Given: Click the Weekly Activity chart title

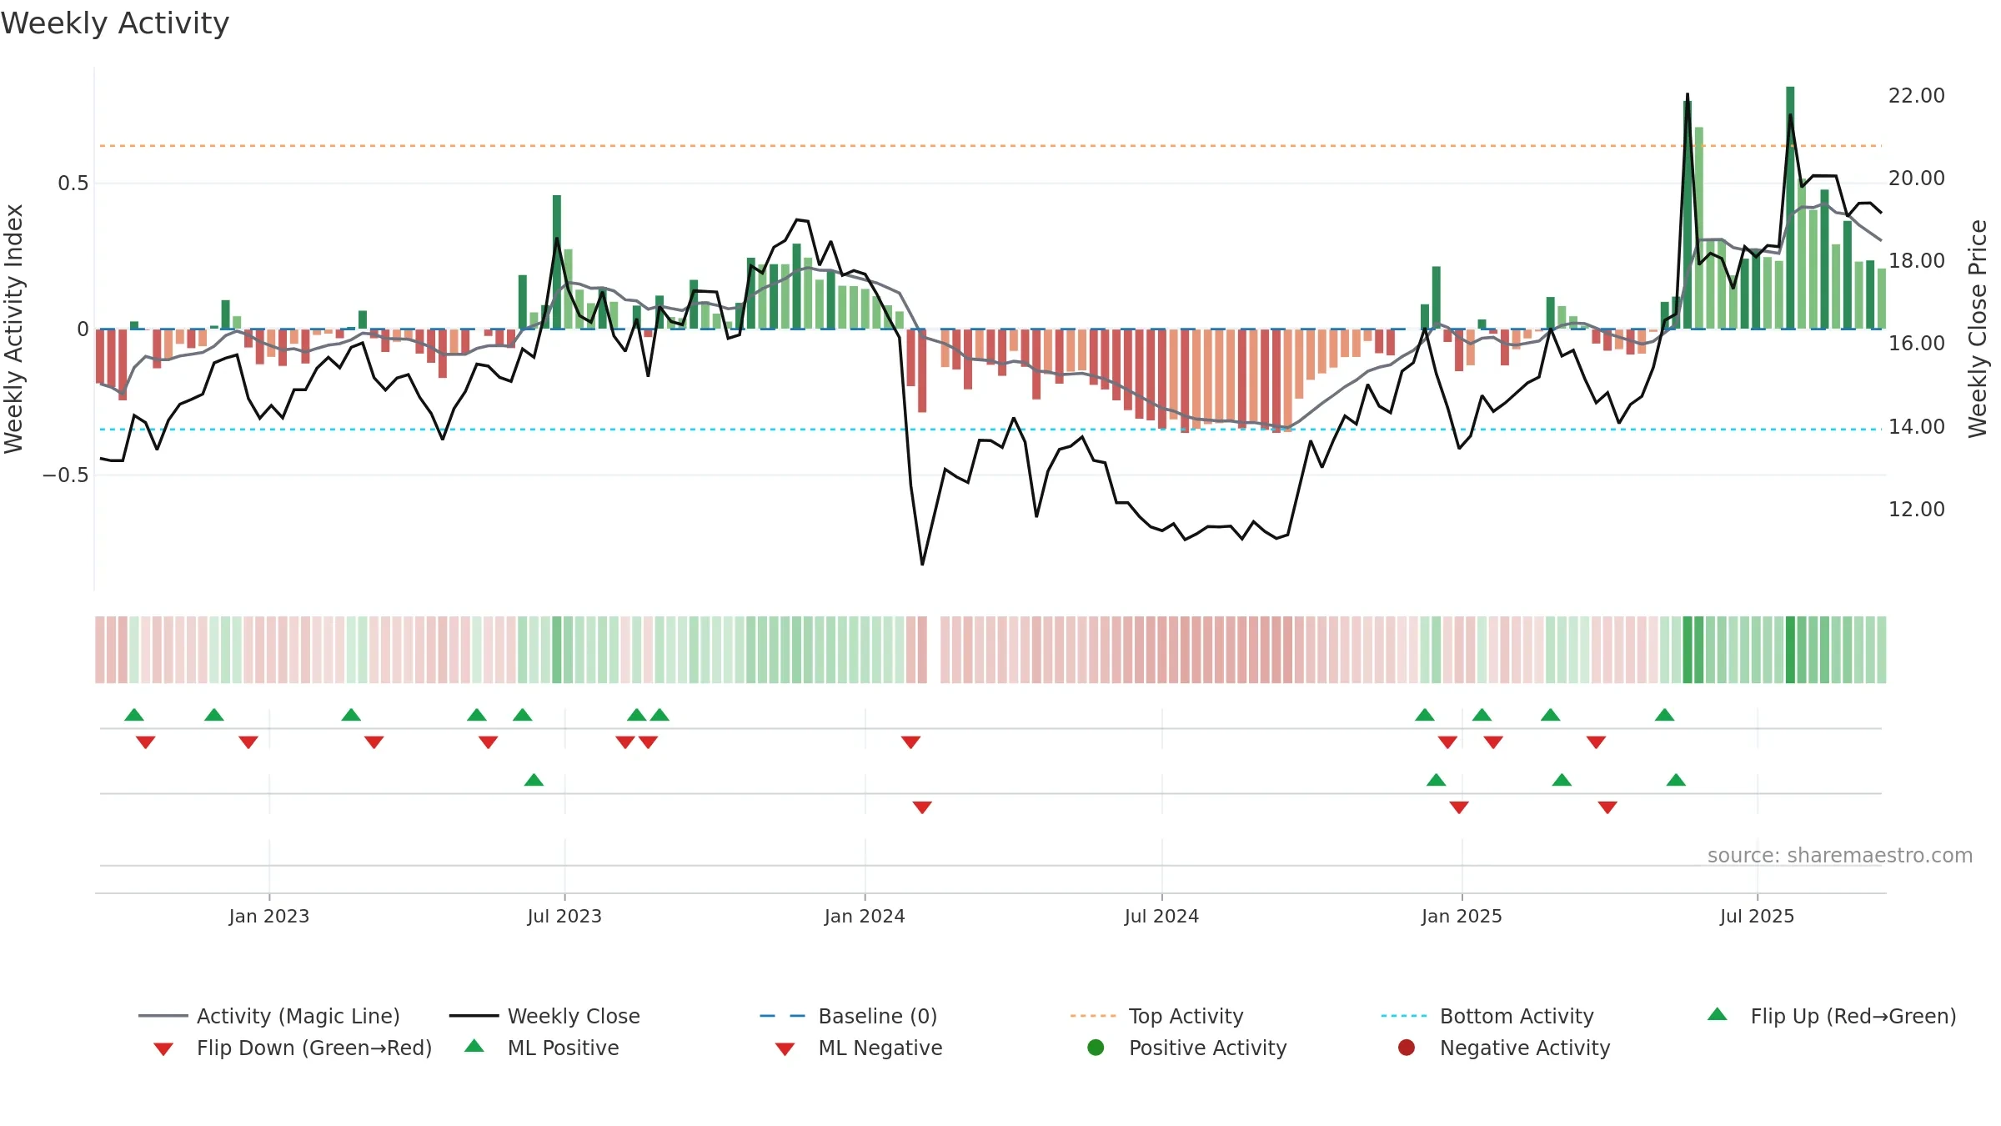Looking at the screenshot, I should [x=115, y=23].
